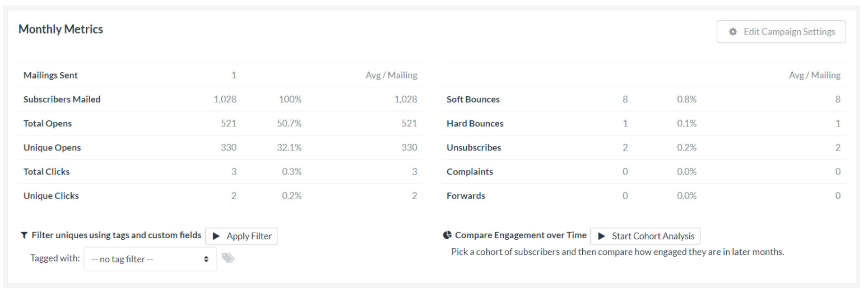Click the Unique Clicks row label
868x288 pixels.
click(51, 196)
